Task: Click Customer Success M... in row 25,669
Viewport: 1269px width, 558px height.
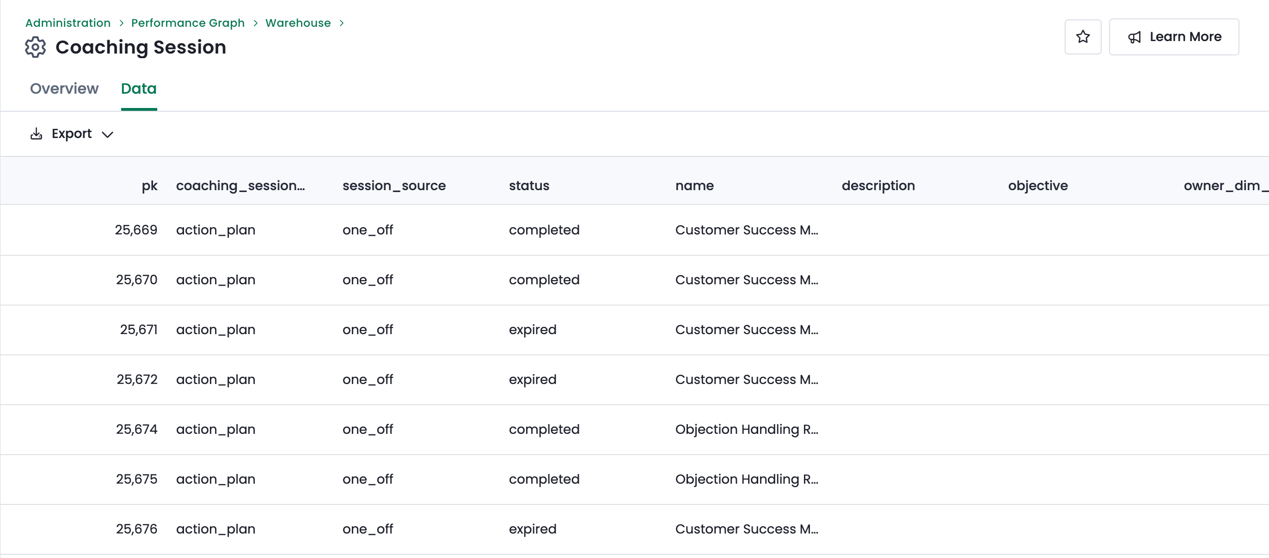Action: point(747,230)
